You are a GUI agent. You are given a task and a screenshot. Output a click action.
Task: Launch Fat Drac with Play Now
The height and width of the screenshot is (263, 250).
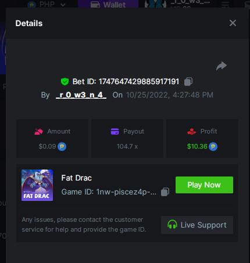point(204,185)
